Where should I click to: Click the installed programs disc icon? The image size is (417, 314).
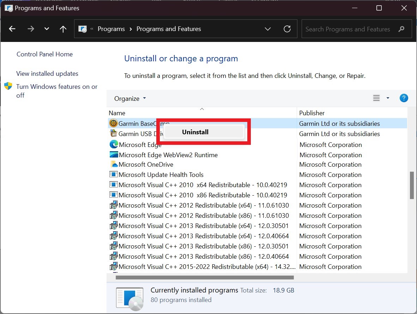point(130,299)
